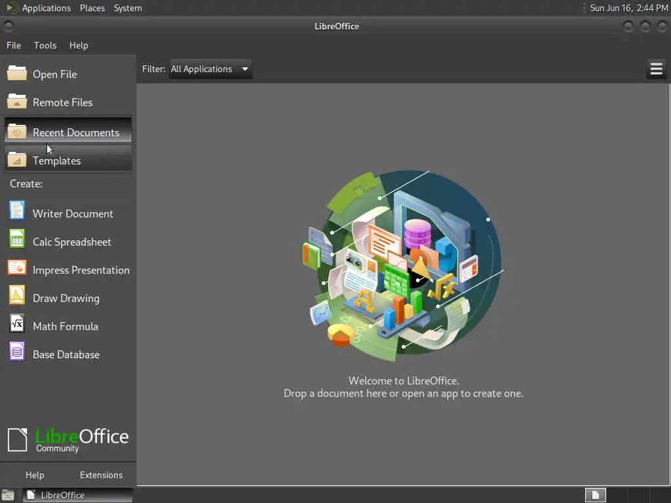Click the Open File folder icon

17,73
